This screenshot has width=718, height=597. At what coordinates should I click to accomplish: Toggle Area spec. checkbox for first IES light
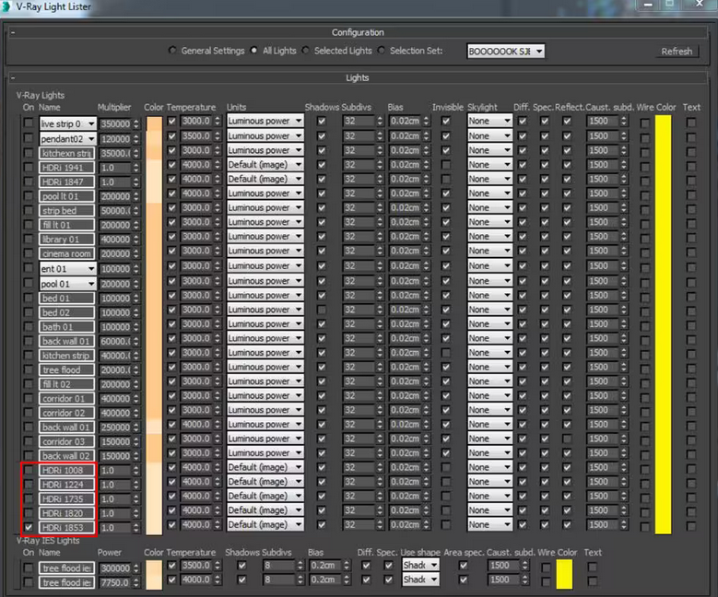464,565
